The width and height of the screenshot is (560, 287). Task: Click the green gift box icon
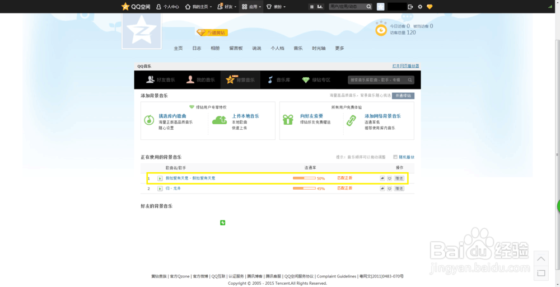point(288,120)
